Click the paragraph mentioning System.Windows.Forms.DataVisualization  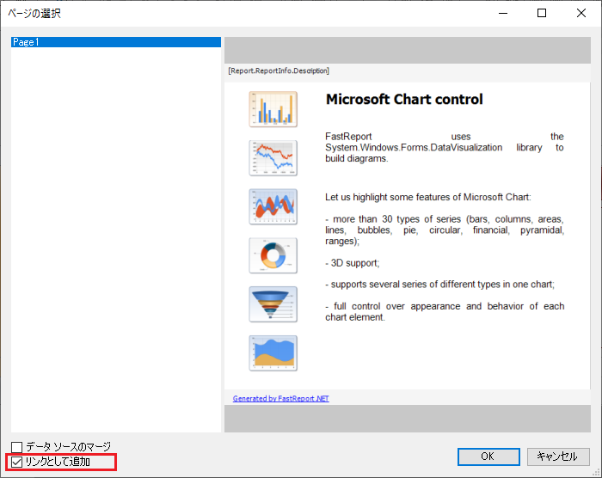[x=444, y=147]
